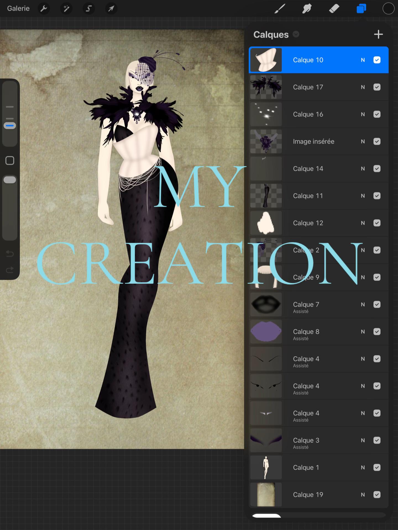Image resolution: width=398 pixels, height=530 pixels.
Task: Add a new layer with plus button
Action: 378,34
